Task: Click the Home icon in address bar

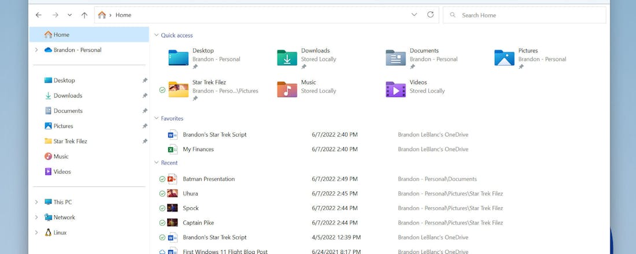Action: pyautogui.click(x=102, y=15)
